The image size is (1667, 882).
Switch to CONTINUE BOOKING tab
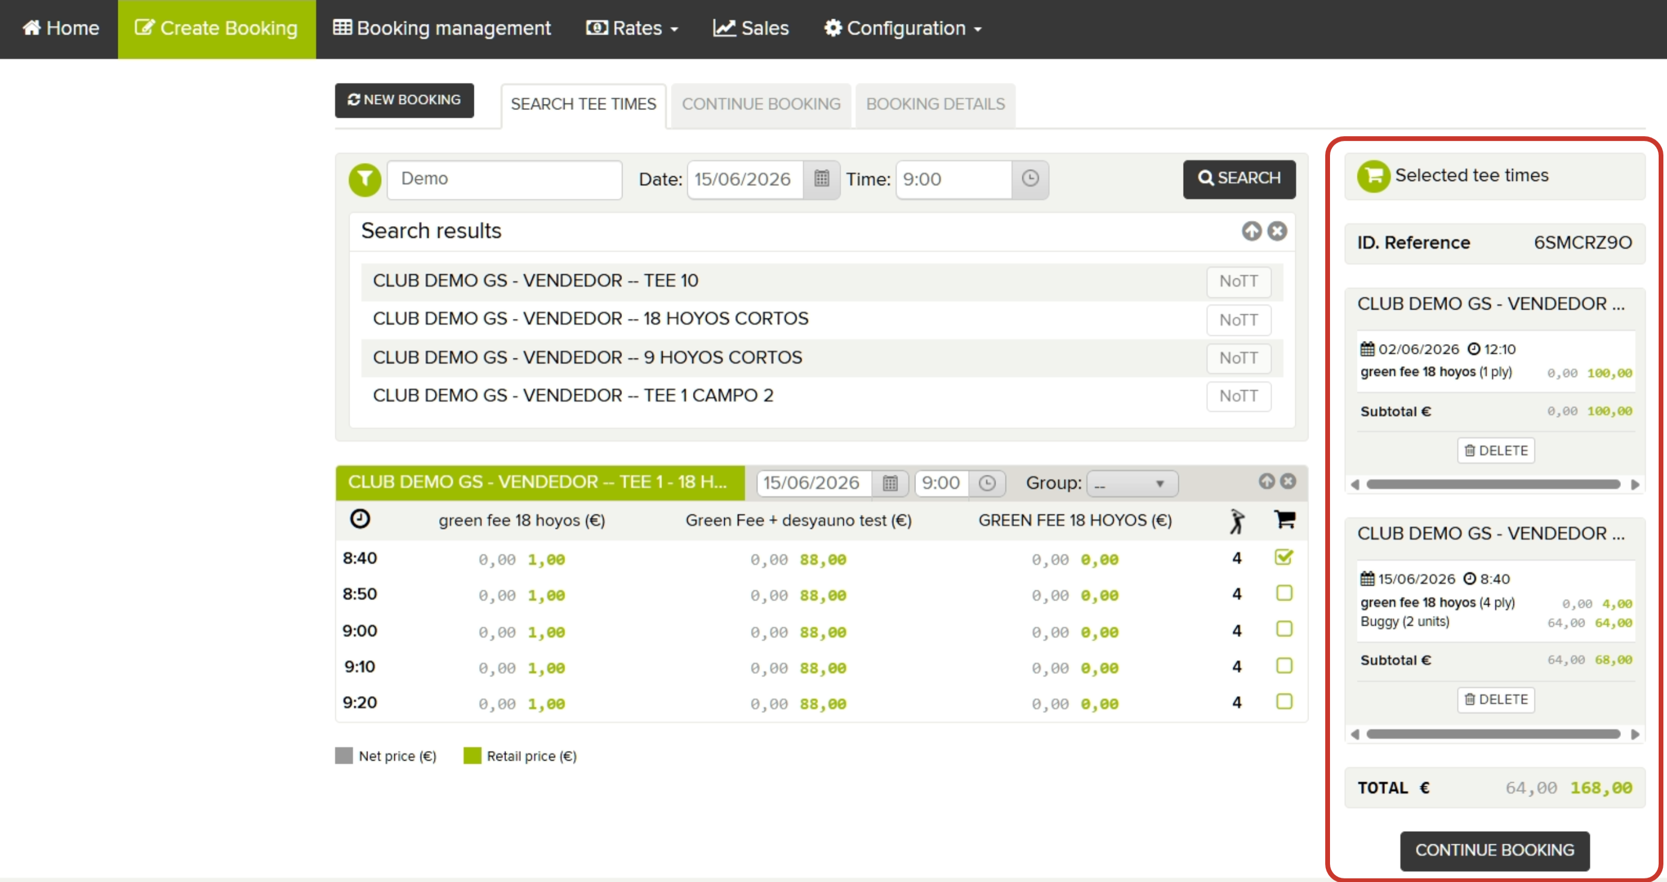pos(761,105)
